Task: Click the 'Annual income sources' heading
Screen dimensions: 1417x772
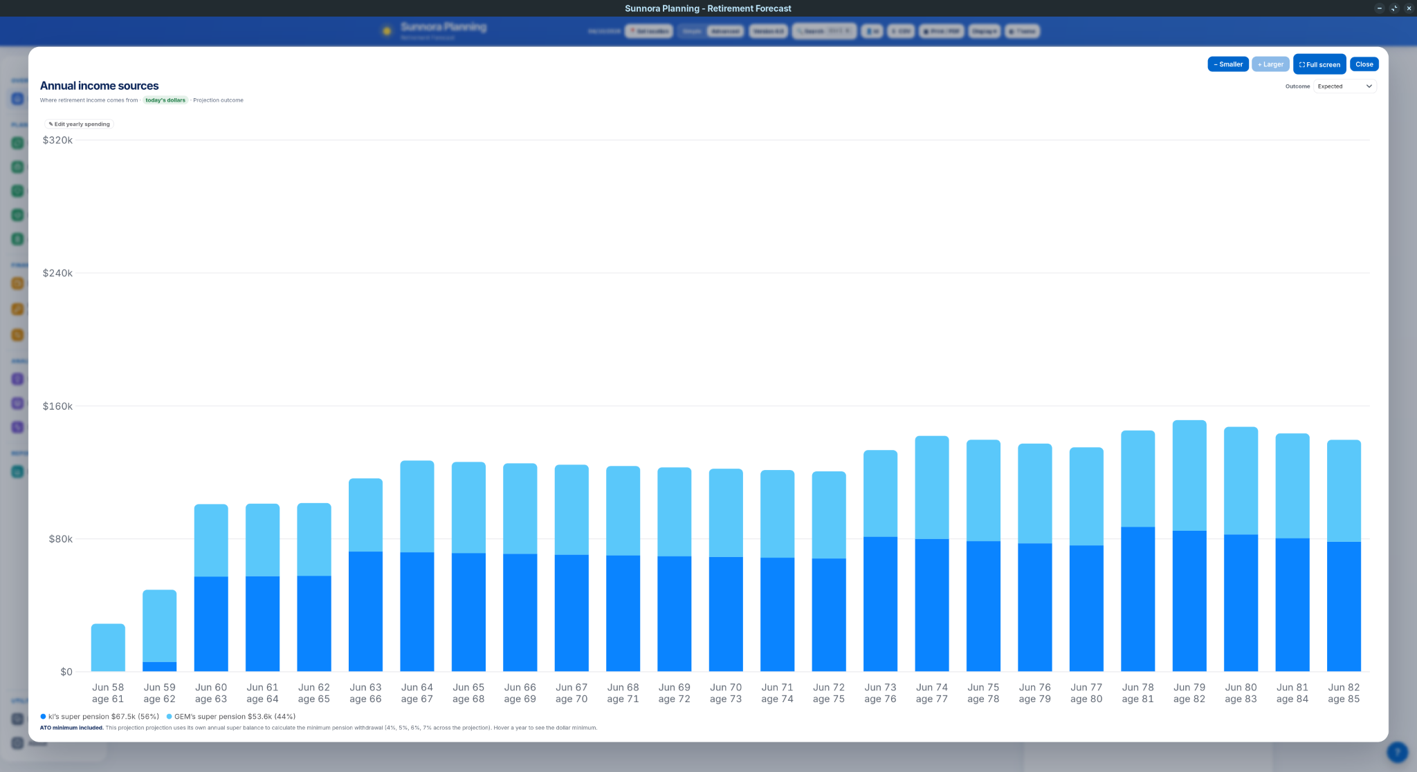Action: pyautogui.click(x=99, y=86)
